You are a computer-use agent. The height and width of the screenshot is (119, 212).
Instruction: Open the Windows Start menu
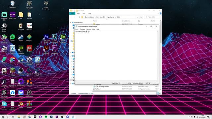2,117
